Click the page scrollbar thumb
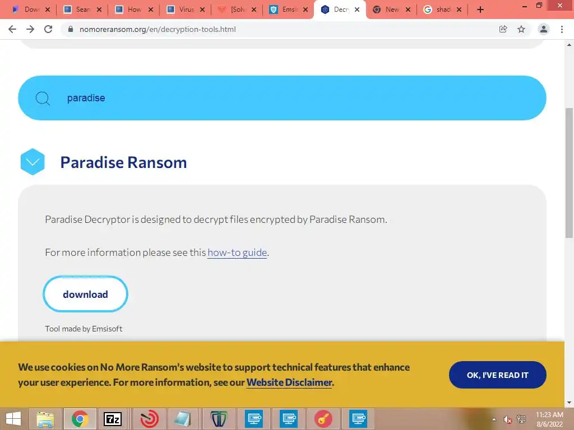This screenshot has height=430, width=574. (x=569, y=173)
